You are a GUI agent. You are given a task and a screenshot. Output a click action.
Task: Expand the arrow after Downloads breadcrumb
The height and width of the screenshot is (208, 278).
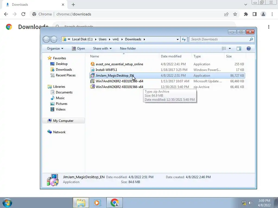(x=144, y=39)
